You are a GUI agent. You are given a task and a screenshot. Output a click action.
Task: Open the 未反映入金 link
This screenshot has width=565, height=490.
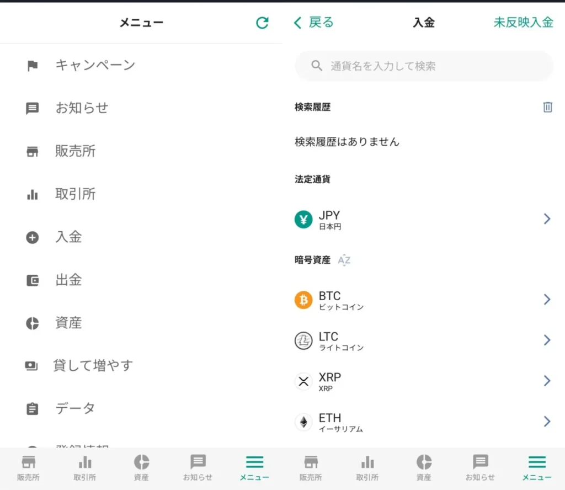click(x=523, y=23)
